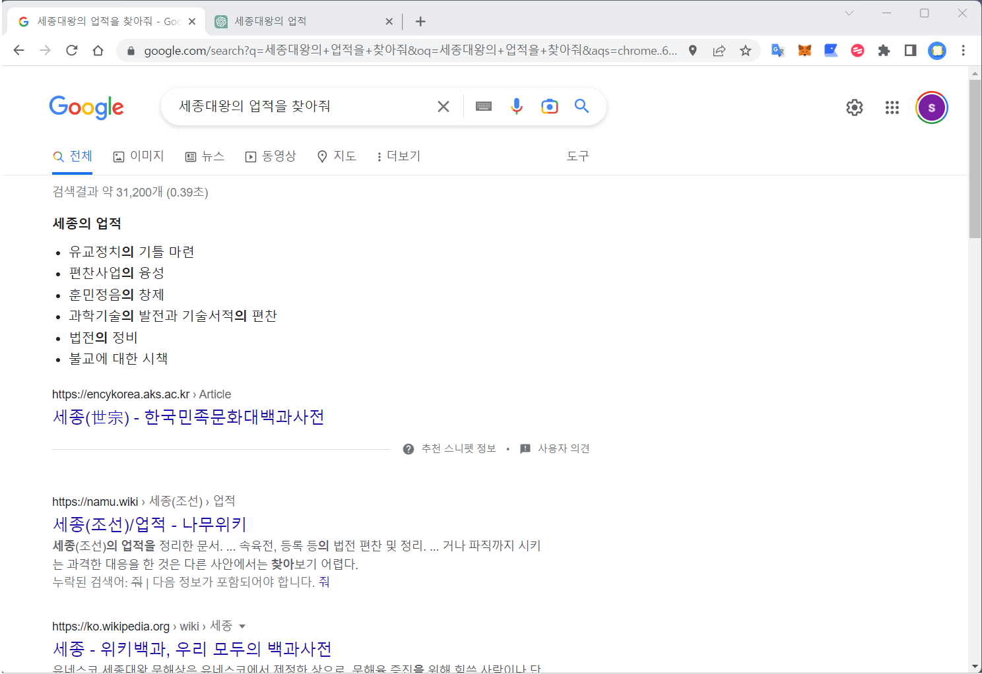Click the location pin icon in address bar

[x=692, y=50]
